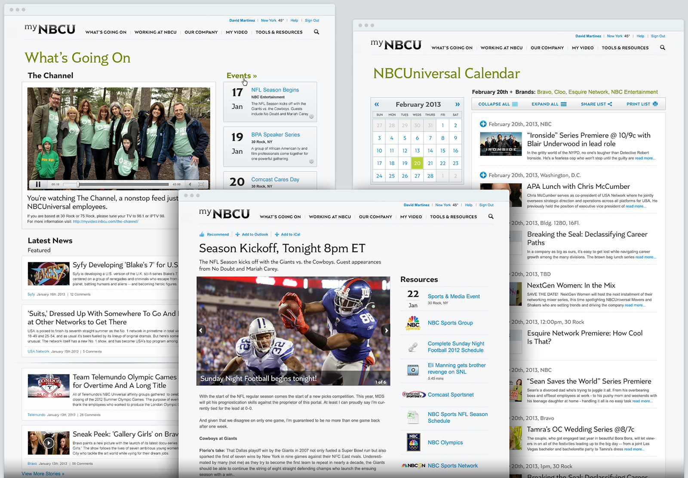Click gear icon on NFL Season Begins event
This screenshot has height=478, width=688.
click(x=311, y=116)
